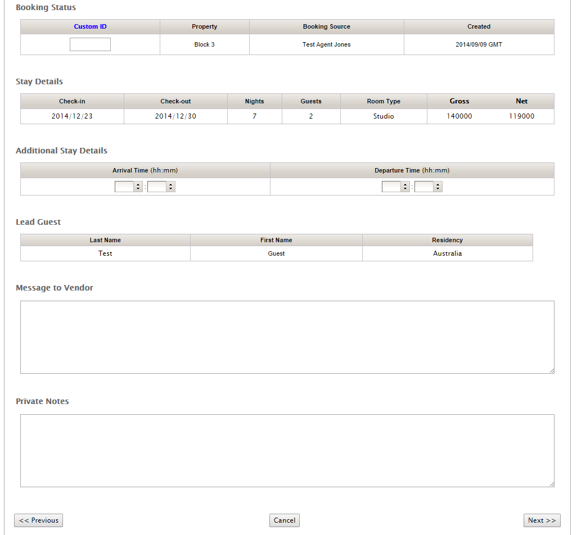Click the Departure Time minute field

coord(423,187)
